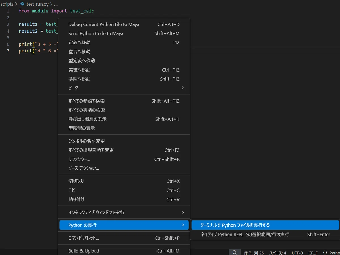
Task: Choose 型階層の表示 item
Action: coord(124,128)
